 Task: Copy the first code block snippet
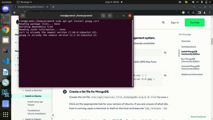pos(165,53)
